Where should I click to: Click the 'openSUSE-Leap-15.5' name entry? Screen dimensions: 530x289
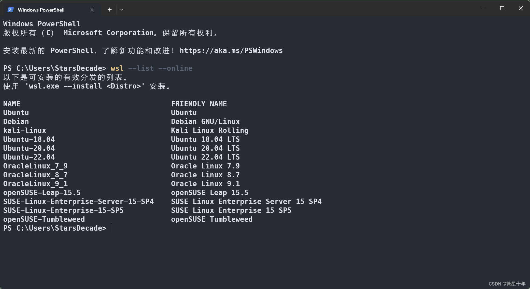coord(42,193)
